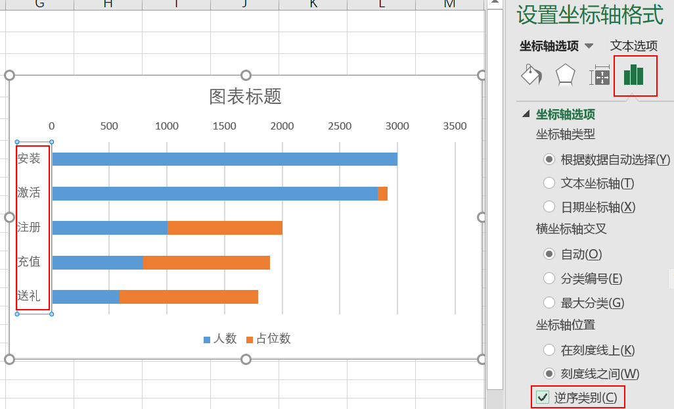
Task: Click the 坐标轴选项 pane tab label
Action: tap(549, 45)
